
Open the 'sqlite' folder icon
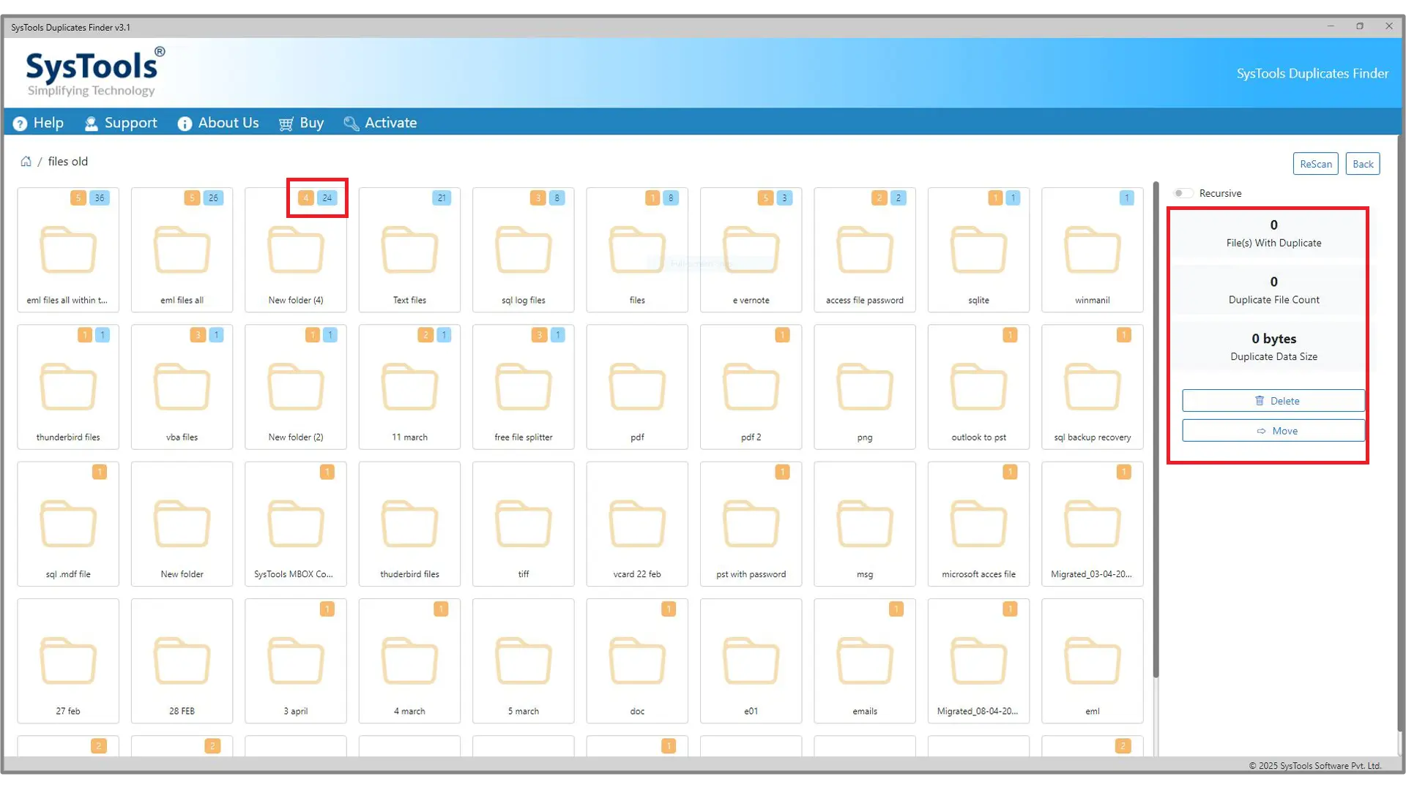tap(978, 249)
